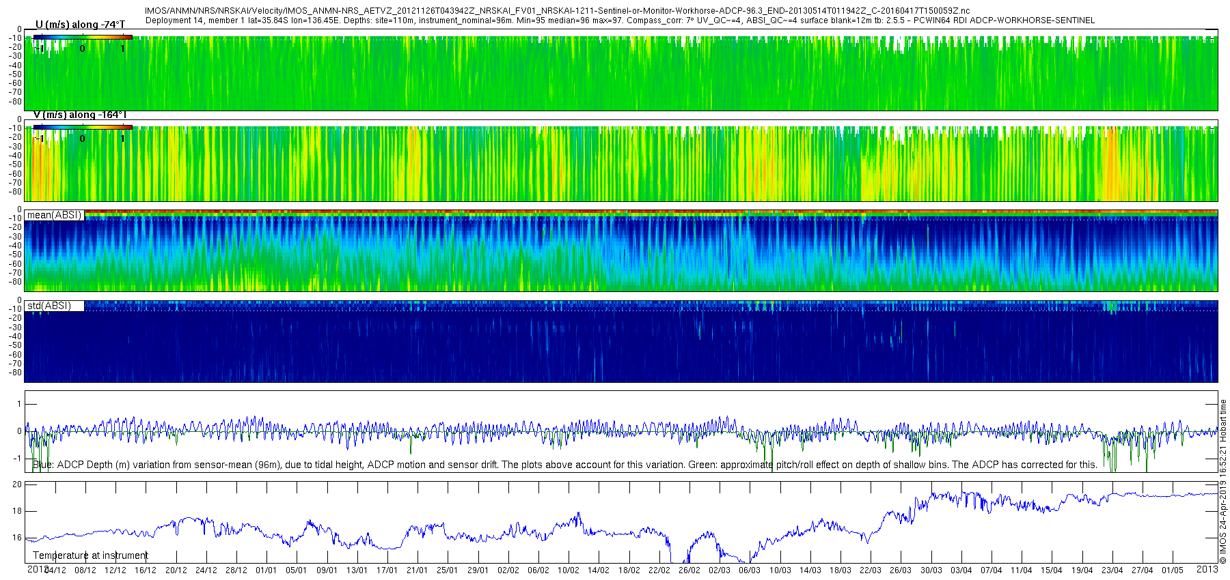Click the '10/02' date tick label
The height and width of the screenshot is (580, 1230).
click(568, 570)
